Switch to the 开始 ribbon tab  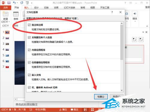click(16, 7)
